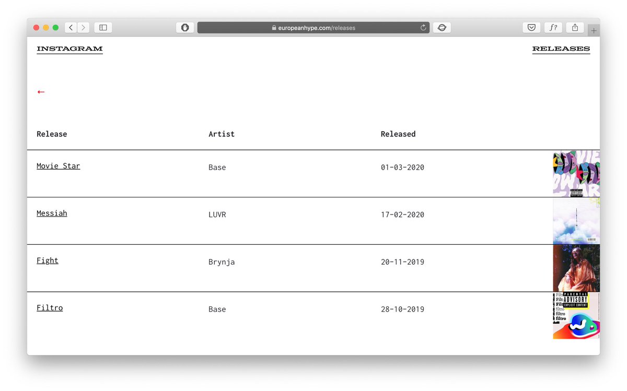
Task: Focus the europeanhype.com address bar
Action: (x=313, y=28)
